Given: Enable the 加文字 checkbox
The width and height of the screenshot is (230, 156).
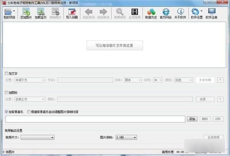Looking at the screenshot, I should pos(6,73).
